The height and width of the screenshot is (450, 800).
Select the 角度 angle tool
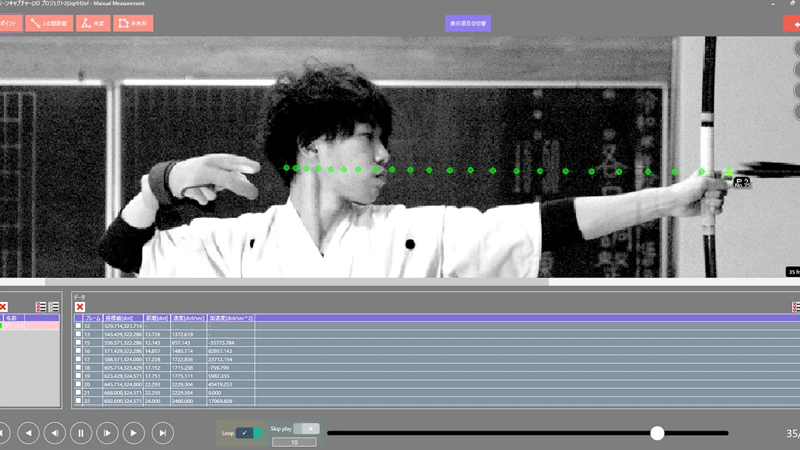[x=93, y=24]
